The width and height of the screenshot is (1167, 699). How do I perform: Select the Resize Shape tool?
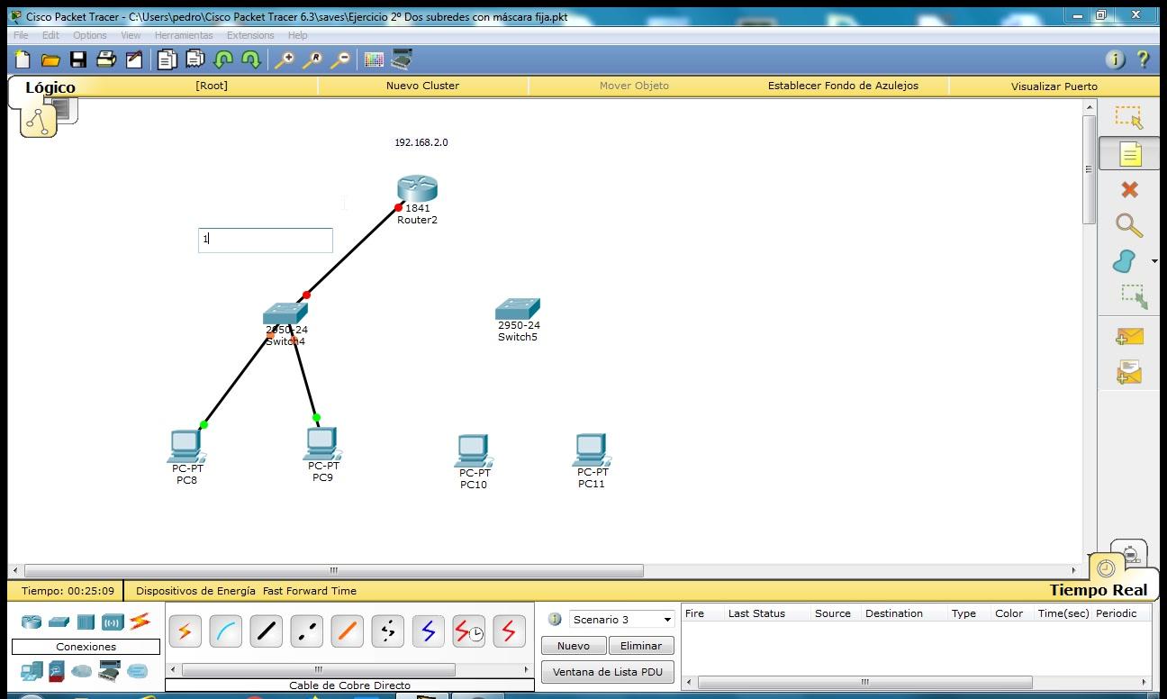click(x=1133, y=297)
